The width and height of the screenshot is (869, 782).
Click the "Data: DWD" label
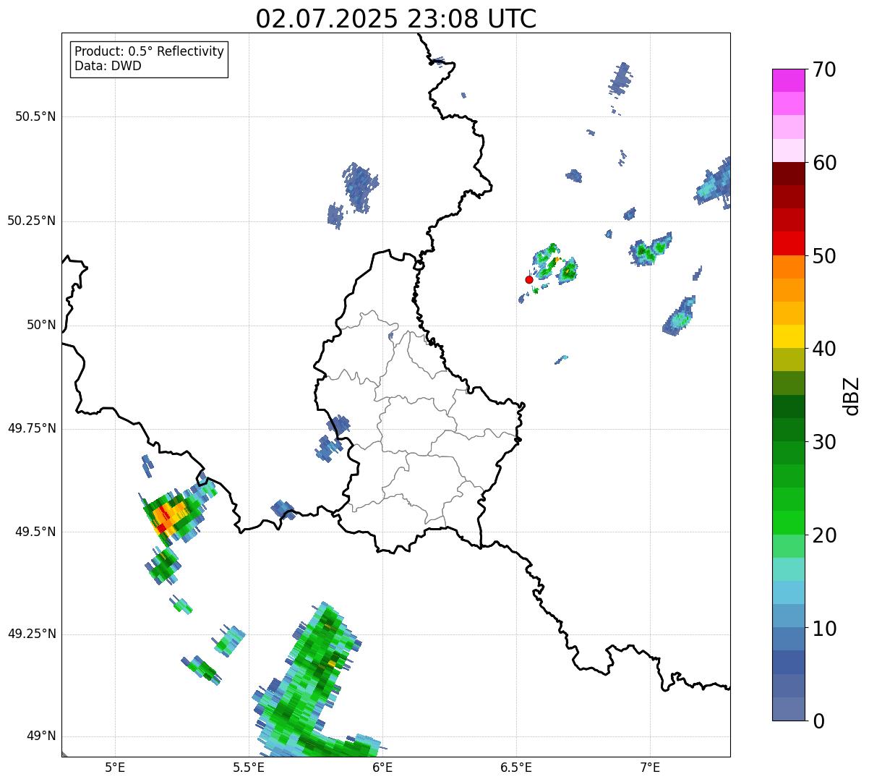[x=108, y=66]
